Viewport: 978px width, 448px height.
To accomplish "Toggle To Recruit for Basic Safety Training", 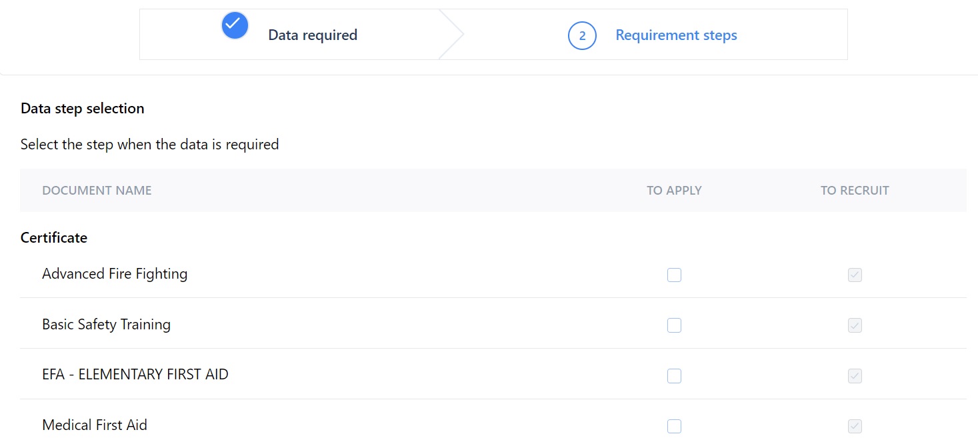I will point(855,325).
